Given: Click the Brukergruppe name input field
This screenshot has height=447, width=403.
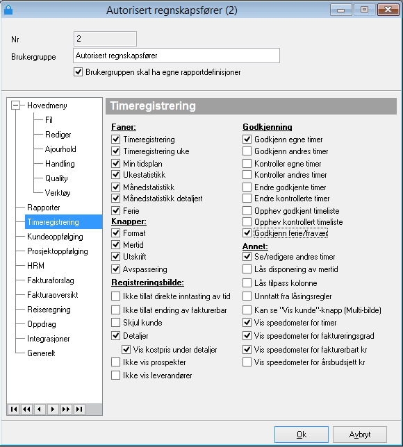Looking at the screenshot, I should [x=176, y=56].
